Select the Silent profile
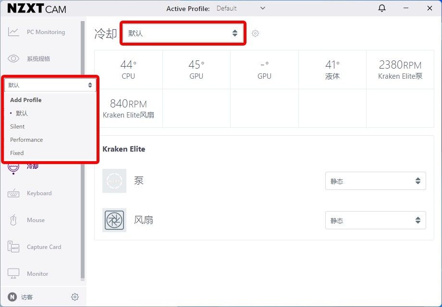This screenshot has width=442, height=307. tap(17, 126)
